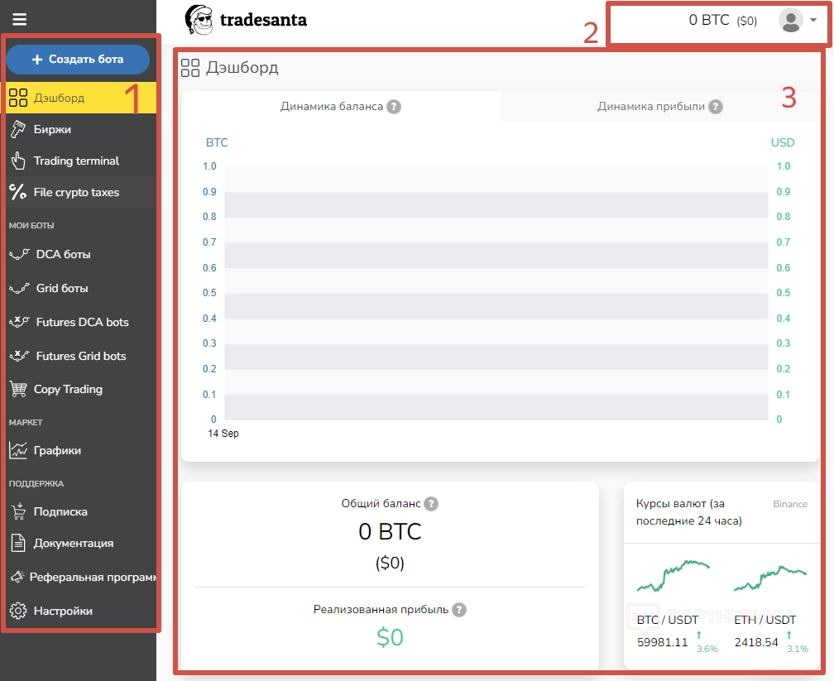Click the ETH / USDT pair label
The height and width of the screenshot is (681, 834).
coord(764,620)
